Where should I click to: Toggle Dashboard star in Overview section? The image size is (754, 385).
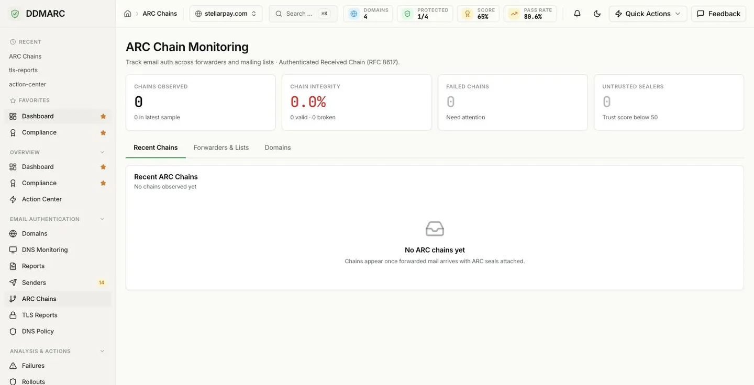(103, 167)
